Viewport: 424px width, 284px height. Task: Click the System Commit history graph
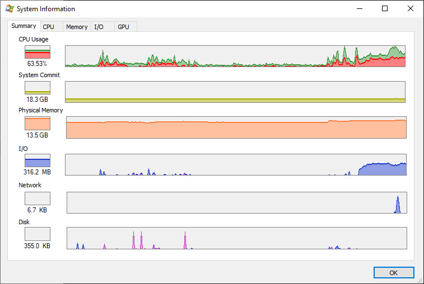pos(235,92)
